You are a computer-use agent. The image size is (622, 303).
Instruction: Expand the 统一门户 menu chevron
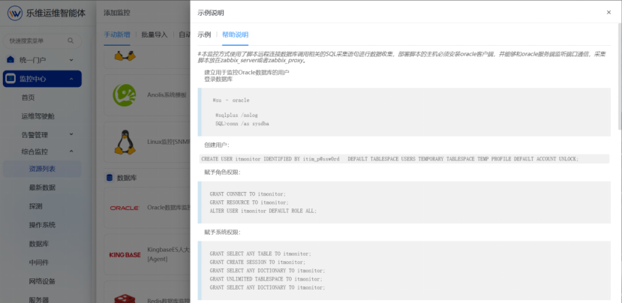[x=71, y=60]
